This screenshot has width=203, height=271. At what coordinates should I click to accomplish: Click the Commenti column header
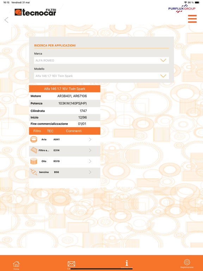74,131
